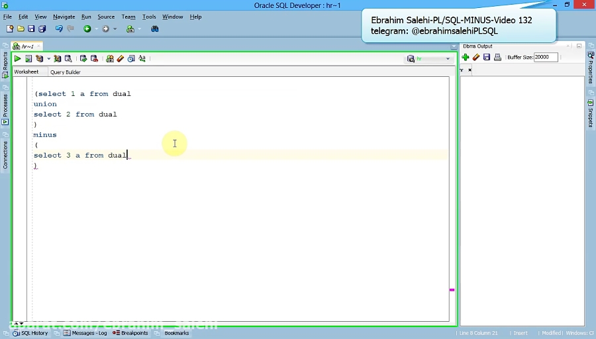Click the Run Statement green play icon

17,59
